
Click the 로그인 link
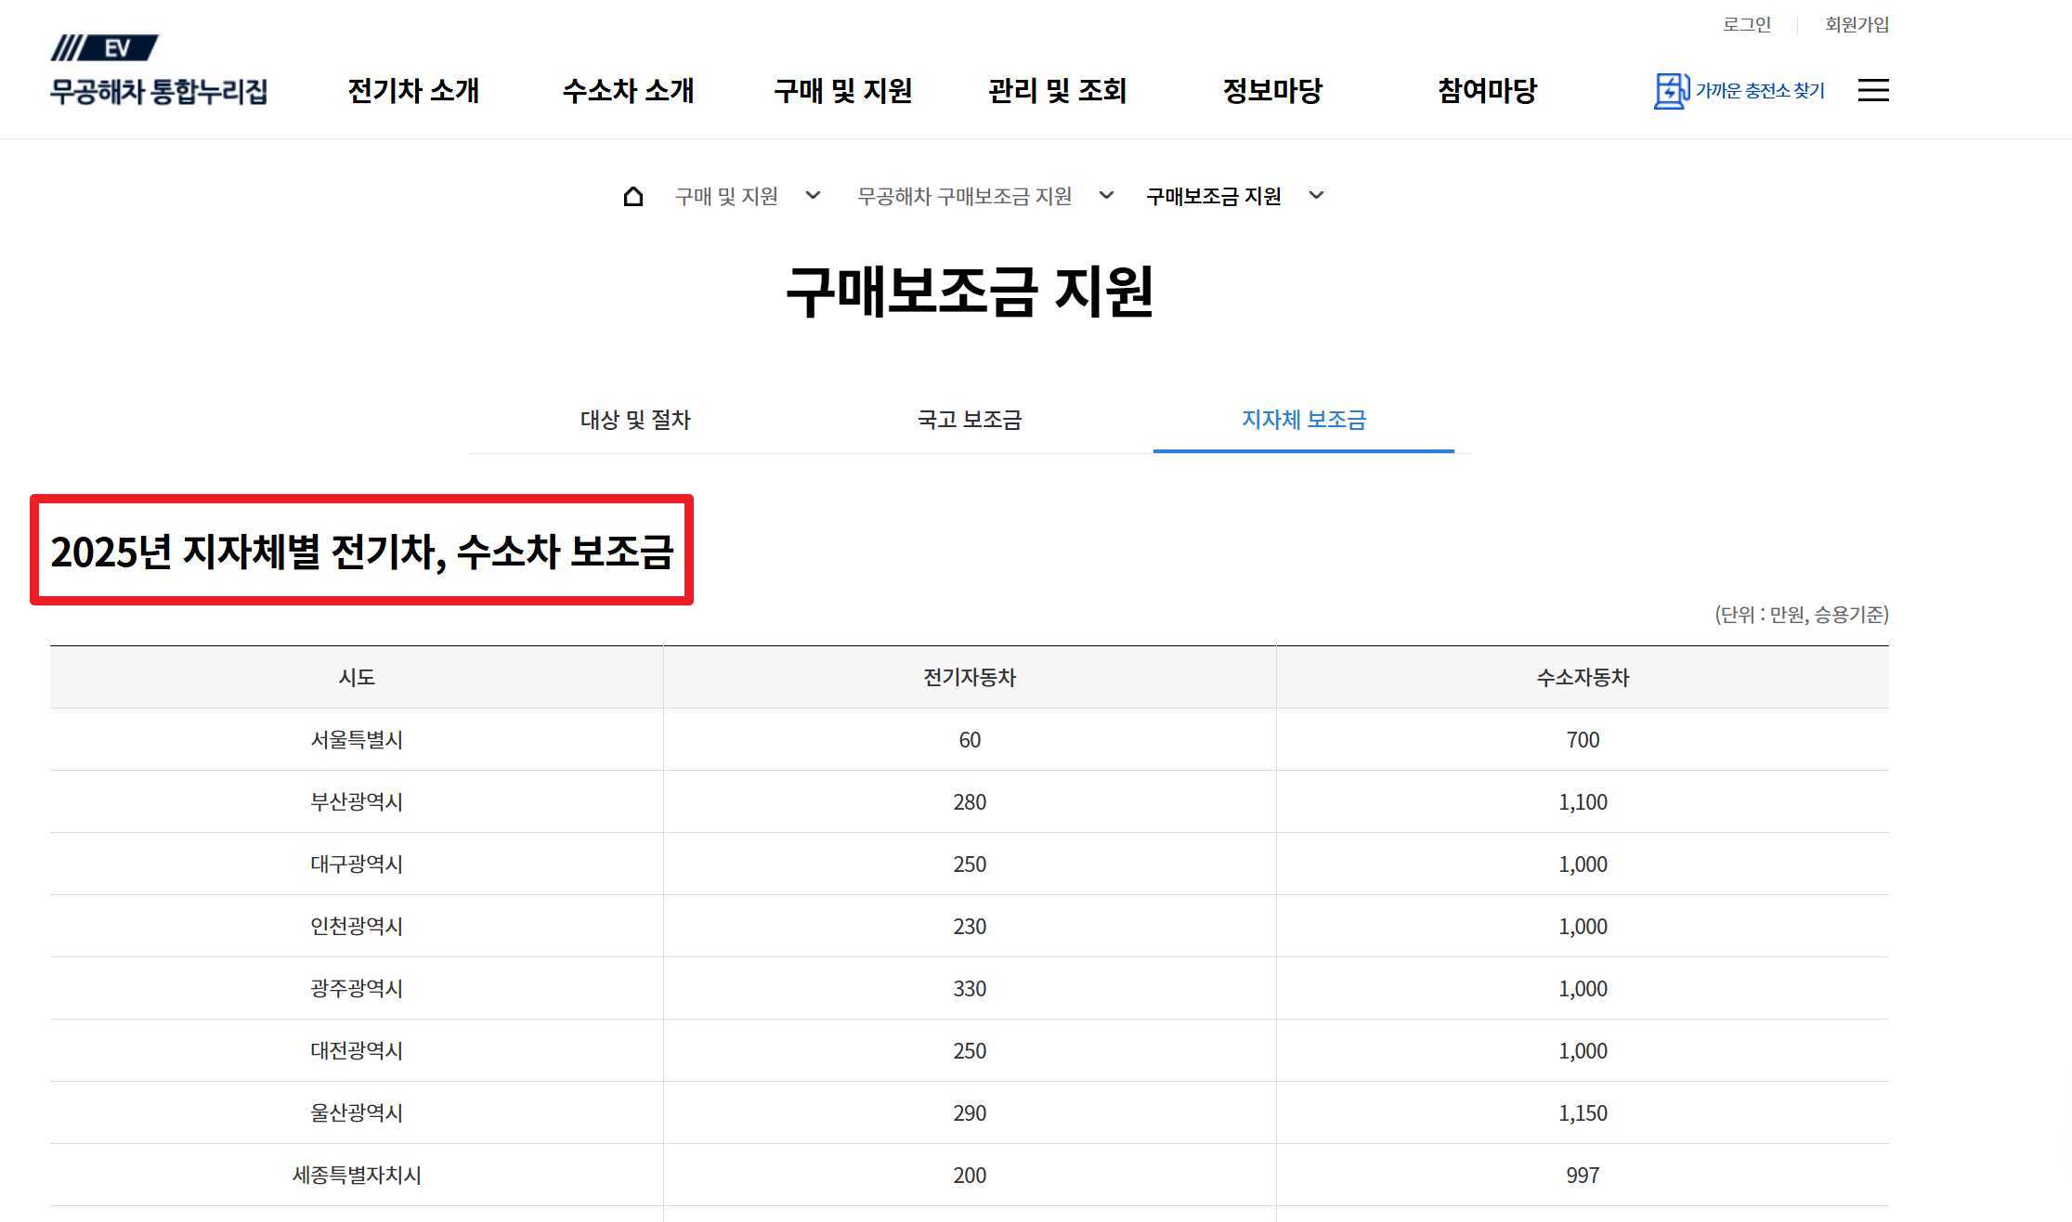coord(1746,24)
